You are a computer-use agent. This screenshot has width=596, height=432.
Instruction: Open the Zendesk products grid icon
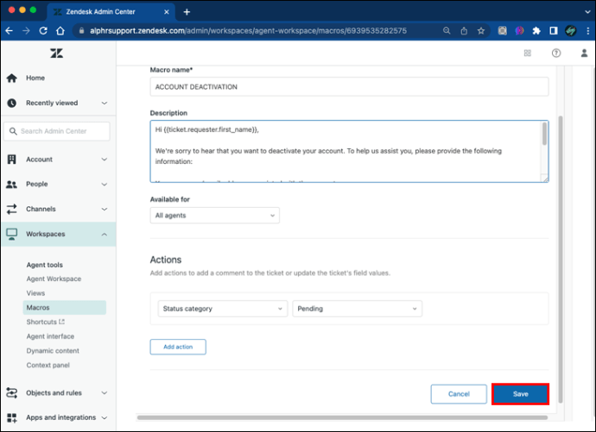tap(527, 53)
